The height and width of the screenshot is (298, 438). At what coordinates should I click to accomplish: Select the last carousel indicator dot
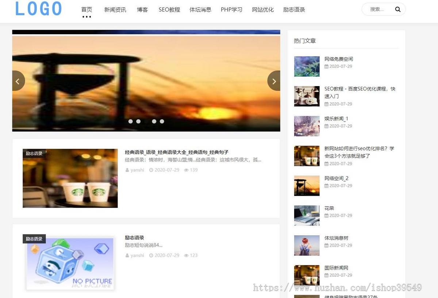162,121
